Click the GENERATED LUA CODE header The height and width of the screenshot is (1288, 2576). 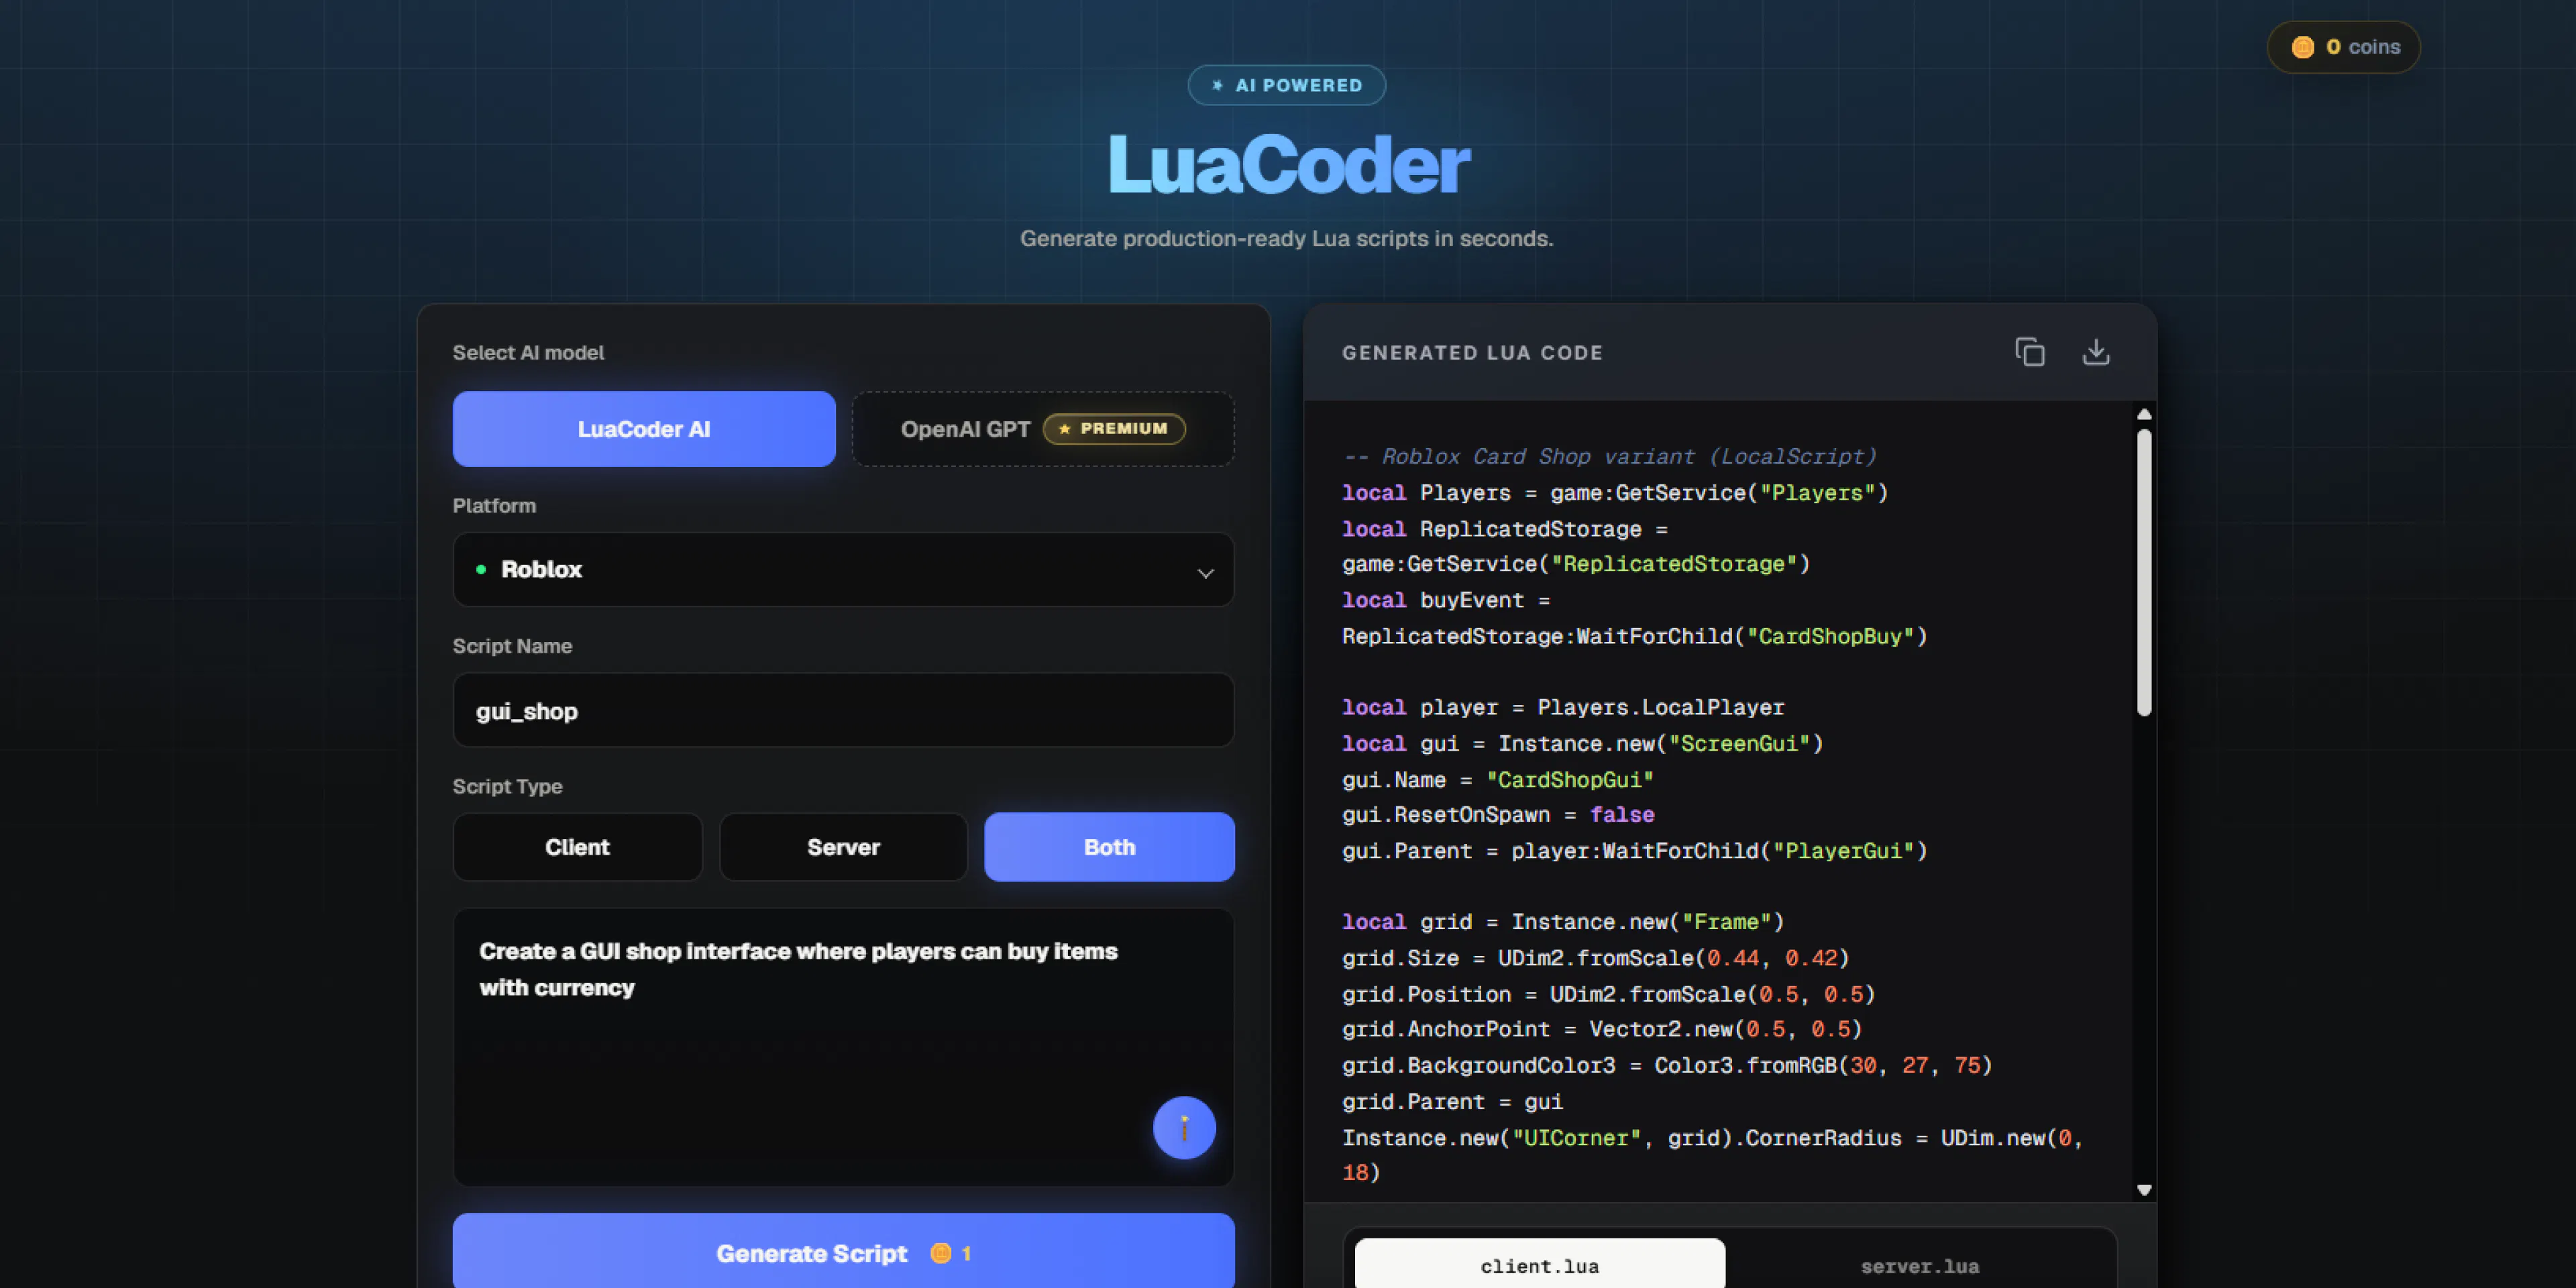tap(1472, 353)
